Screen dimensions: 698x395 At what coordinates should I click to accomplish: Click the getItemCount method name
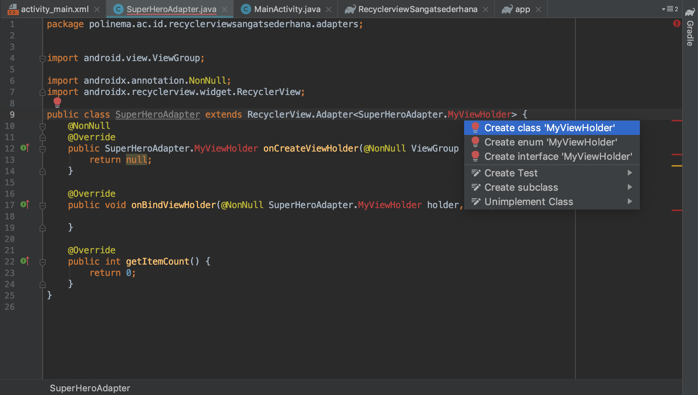(158, 262)
